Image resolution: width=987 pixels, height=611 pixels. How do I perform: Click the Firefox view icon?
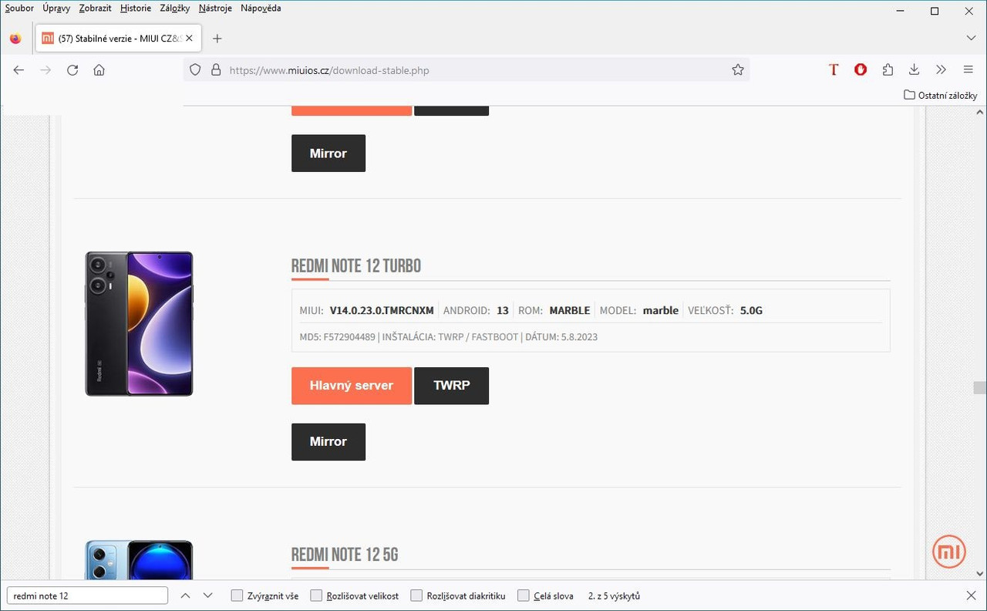(x=15, y=39)
